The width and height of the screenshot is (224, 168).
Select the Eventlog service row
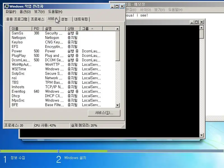click(x=63, y=92)
